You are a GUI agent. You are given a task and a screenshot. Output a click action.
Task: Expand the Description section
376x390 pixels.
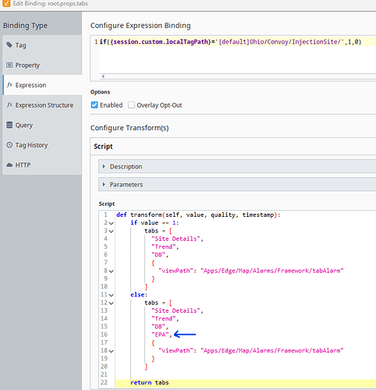[x=104, y=166]
